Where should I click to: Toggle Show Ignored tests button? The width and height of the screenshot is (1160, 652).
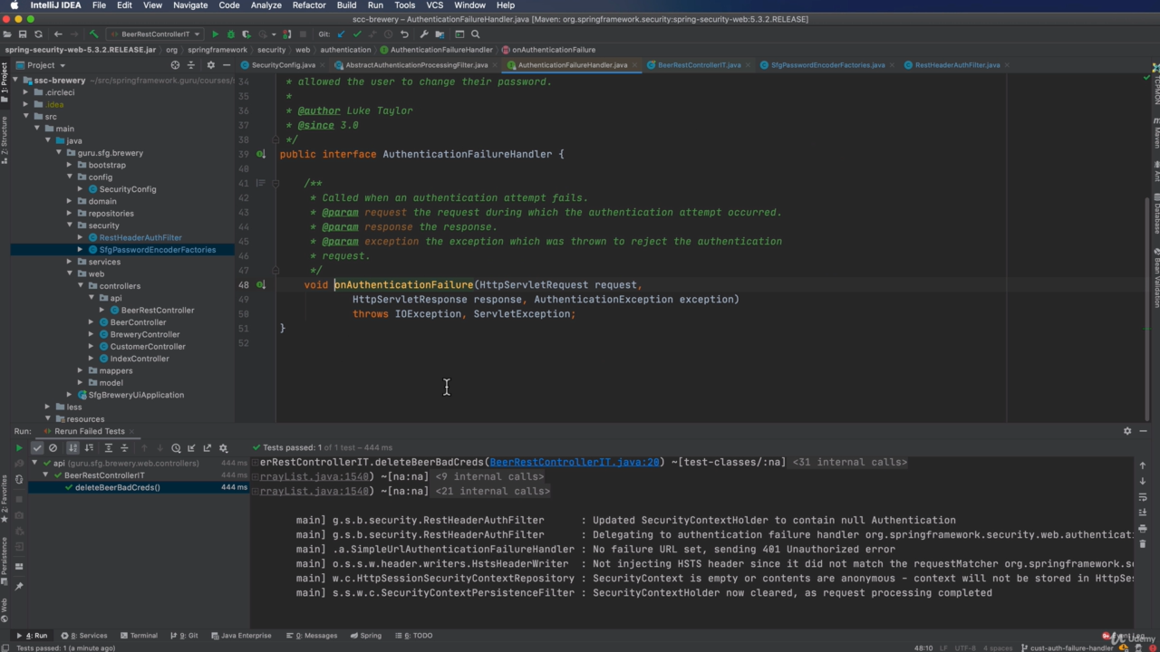point(53,447)
